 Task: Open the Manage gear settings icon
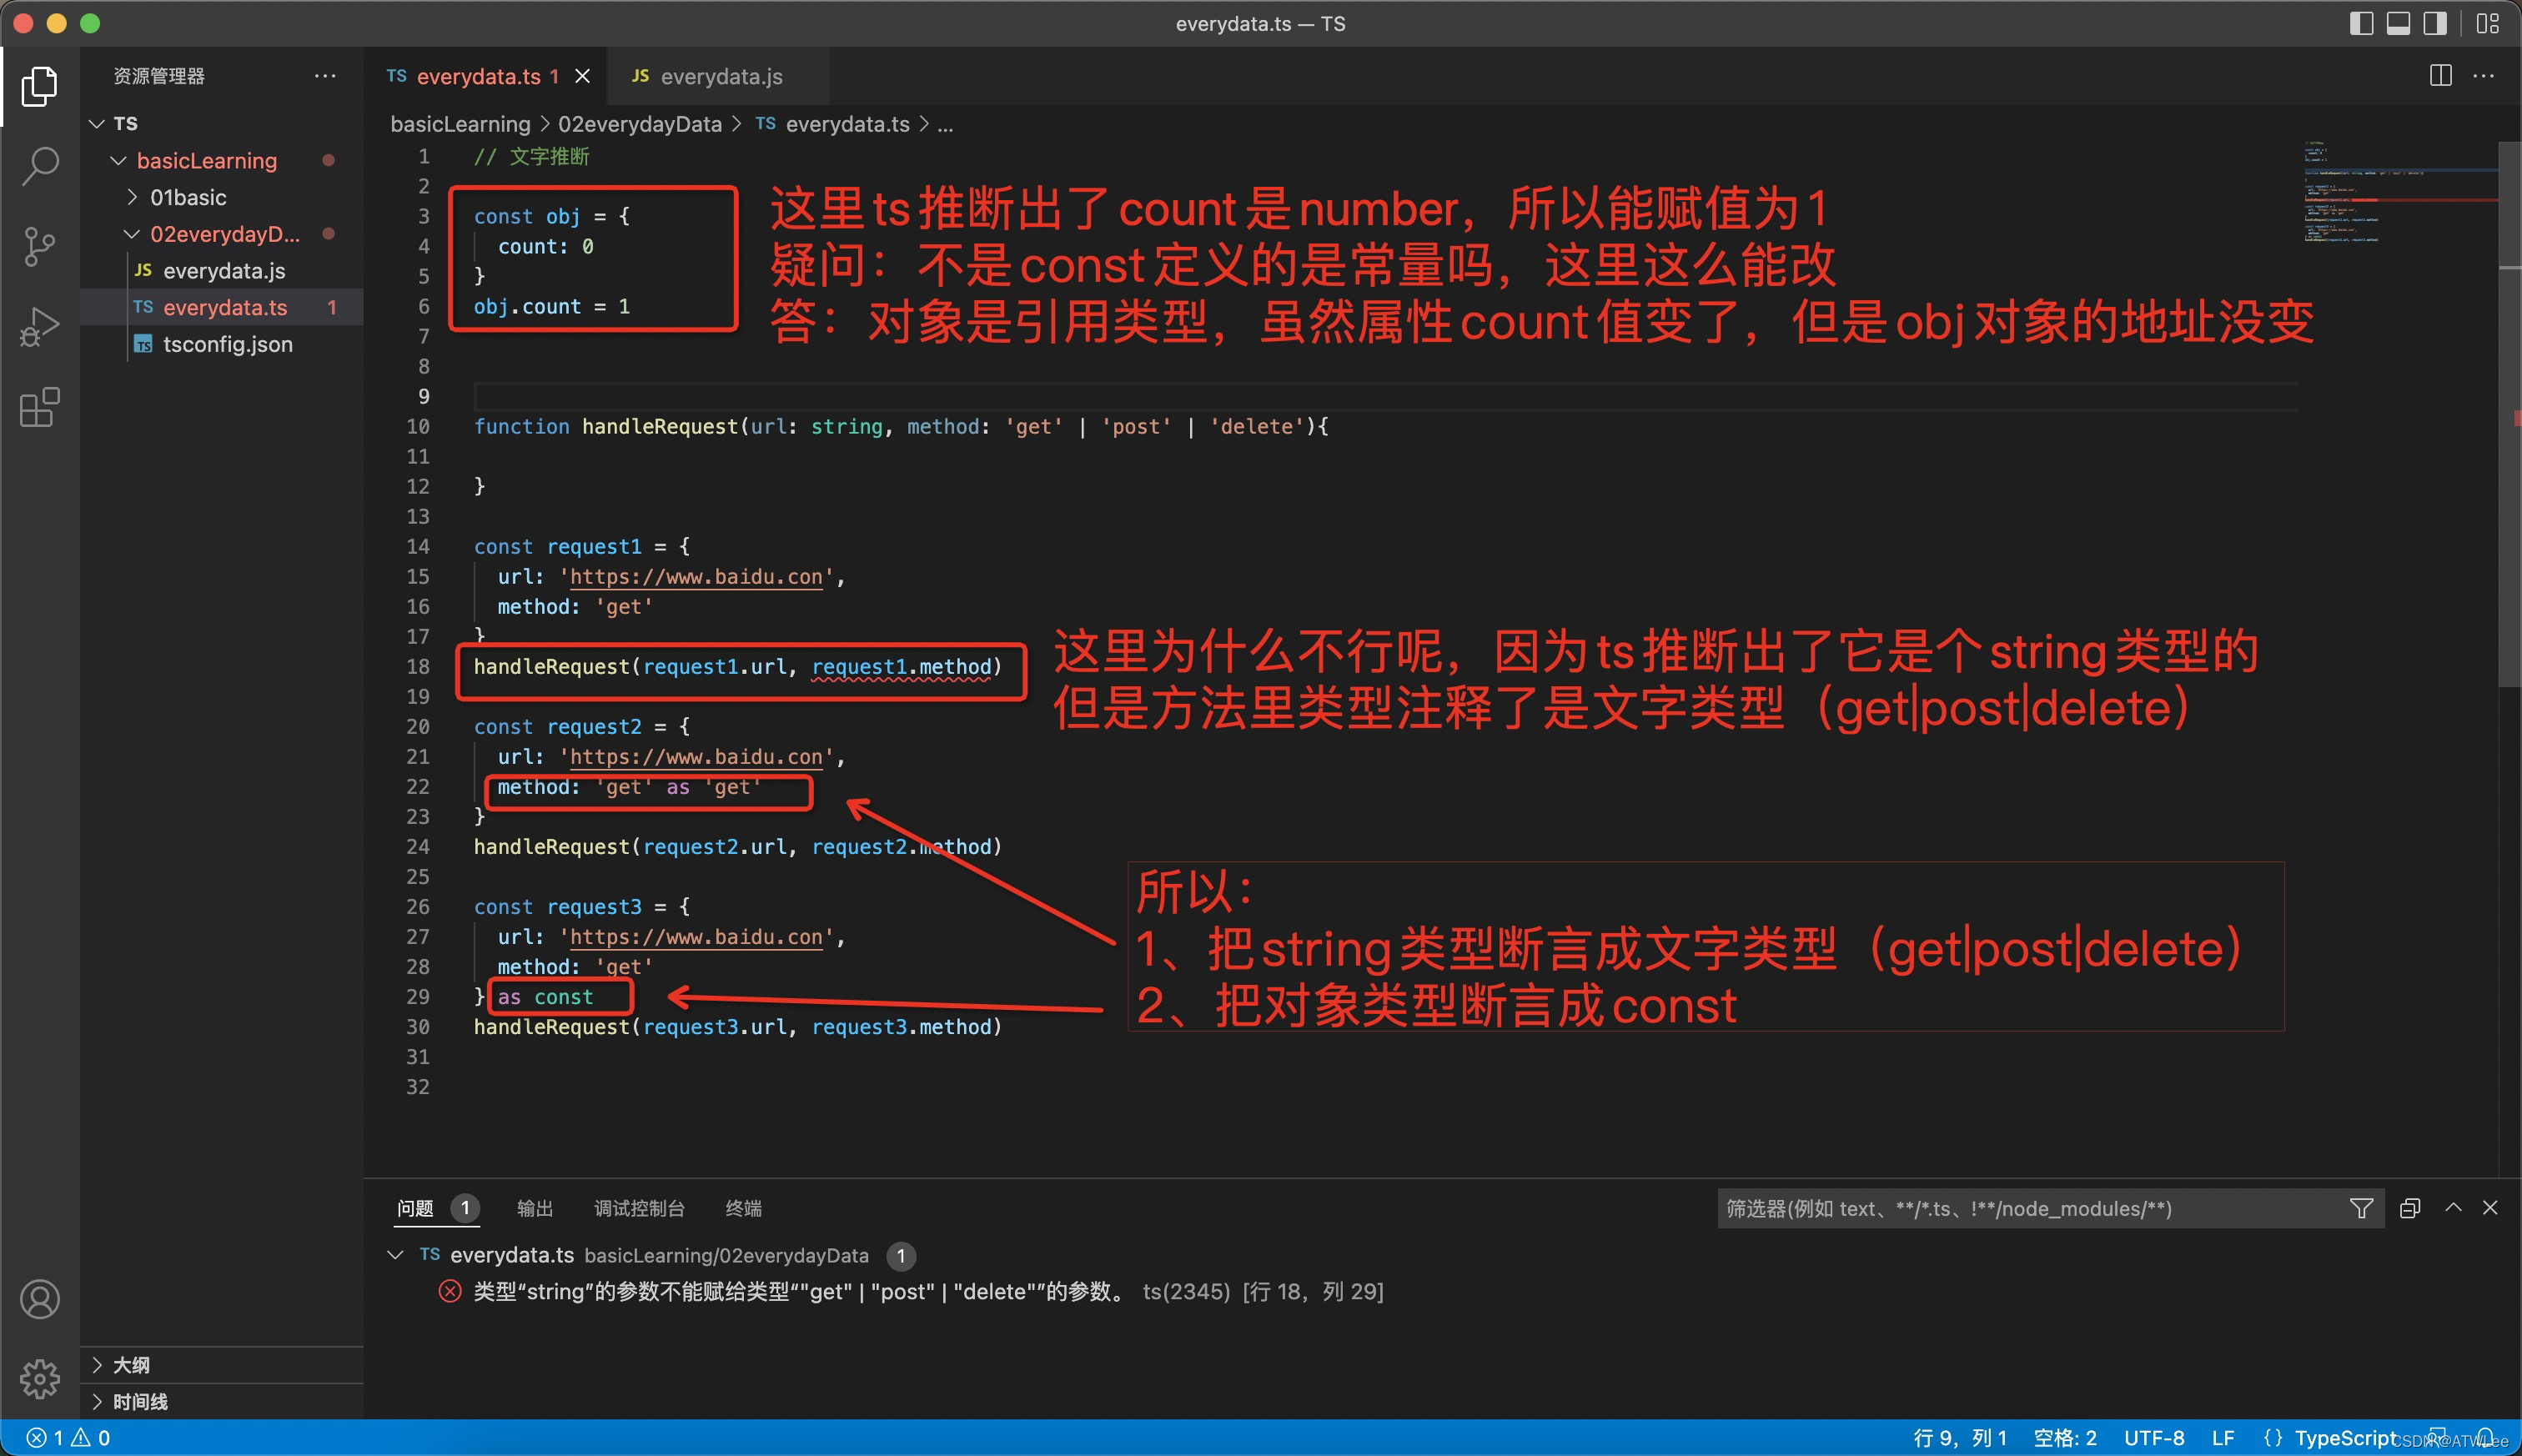pyautogui.click(x=40, y=1379)
